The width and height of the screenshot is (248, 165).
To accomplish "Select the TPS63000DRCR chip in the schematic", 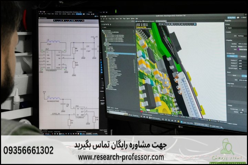I will click(53, 60).
